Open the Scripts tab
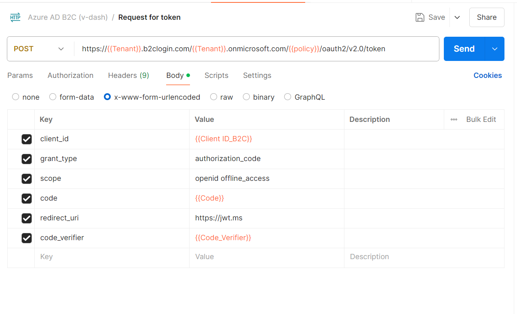Image resolution: width=517 pixels, height=314 pixels. click(x=216, y=75)
